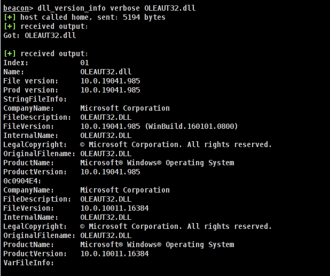Image resolution: width=330 pixels, height=276 pixels.
Task: Click the VarFileInfo: line at the bottom
Action: pyautogui.click(x=29, y=263)
